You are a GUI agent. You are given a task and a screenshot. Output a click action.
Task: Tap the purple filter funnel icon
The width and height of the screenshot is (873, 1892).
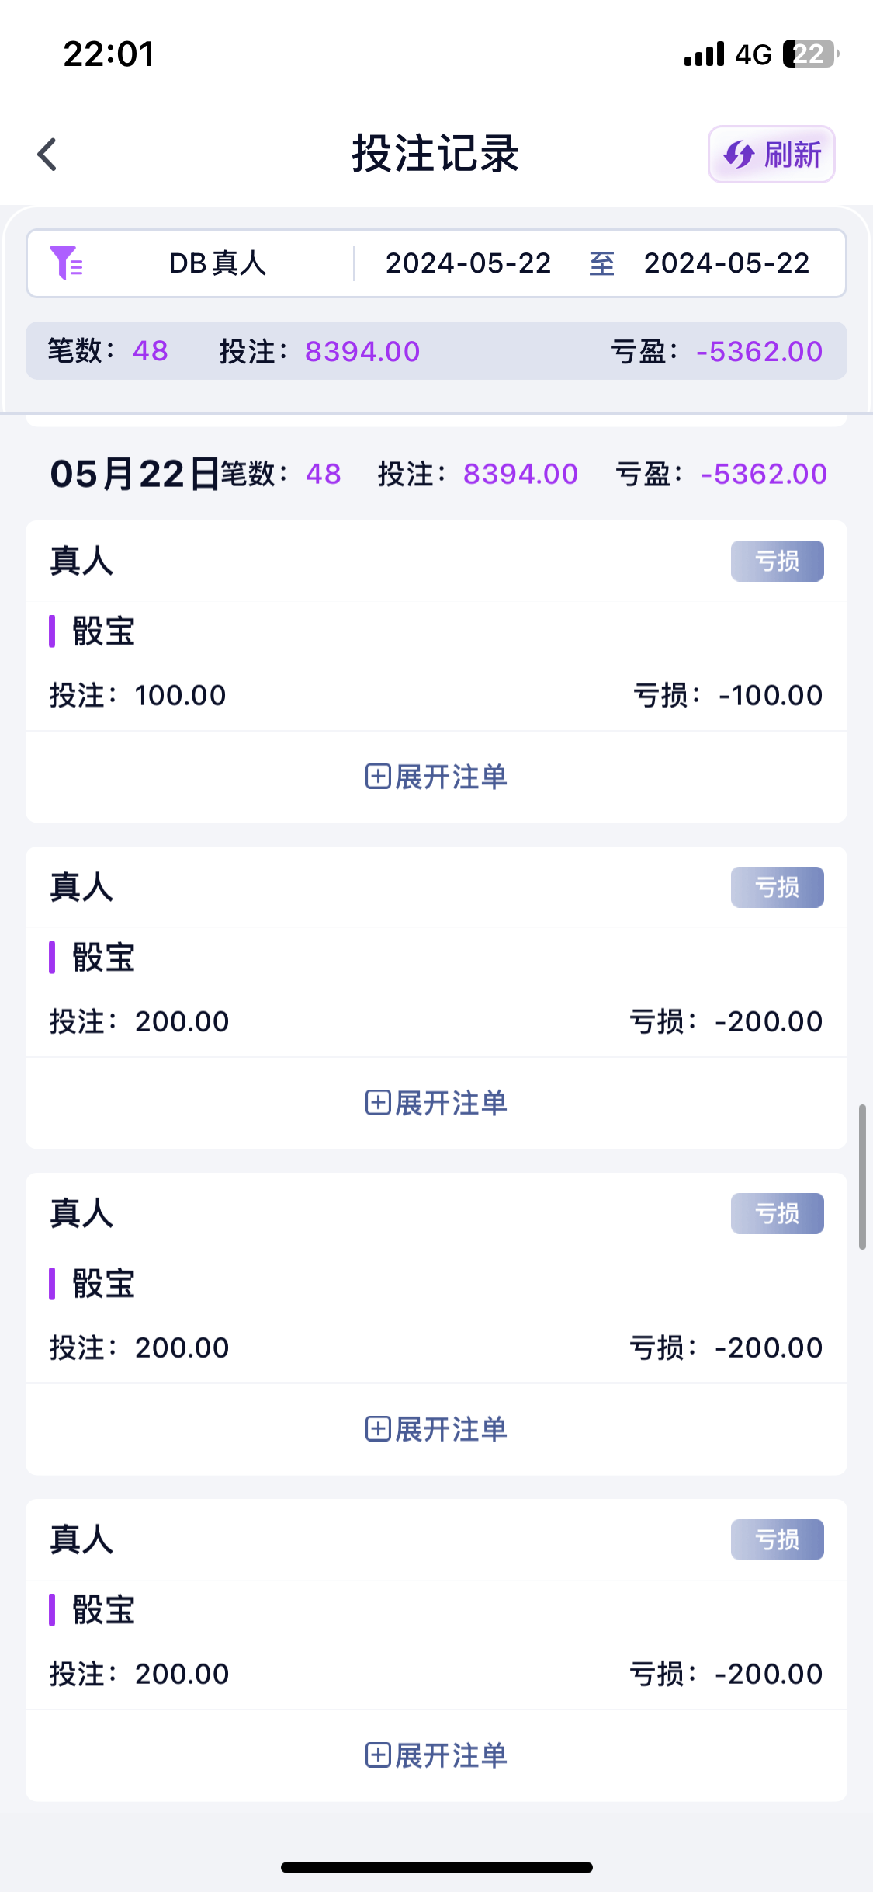(66, 263)
